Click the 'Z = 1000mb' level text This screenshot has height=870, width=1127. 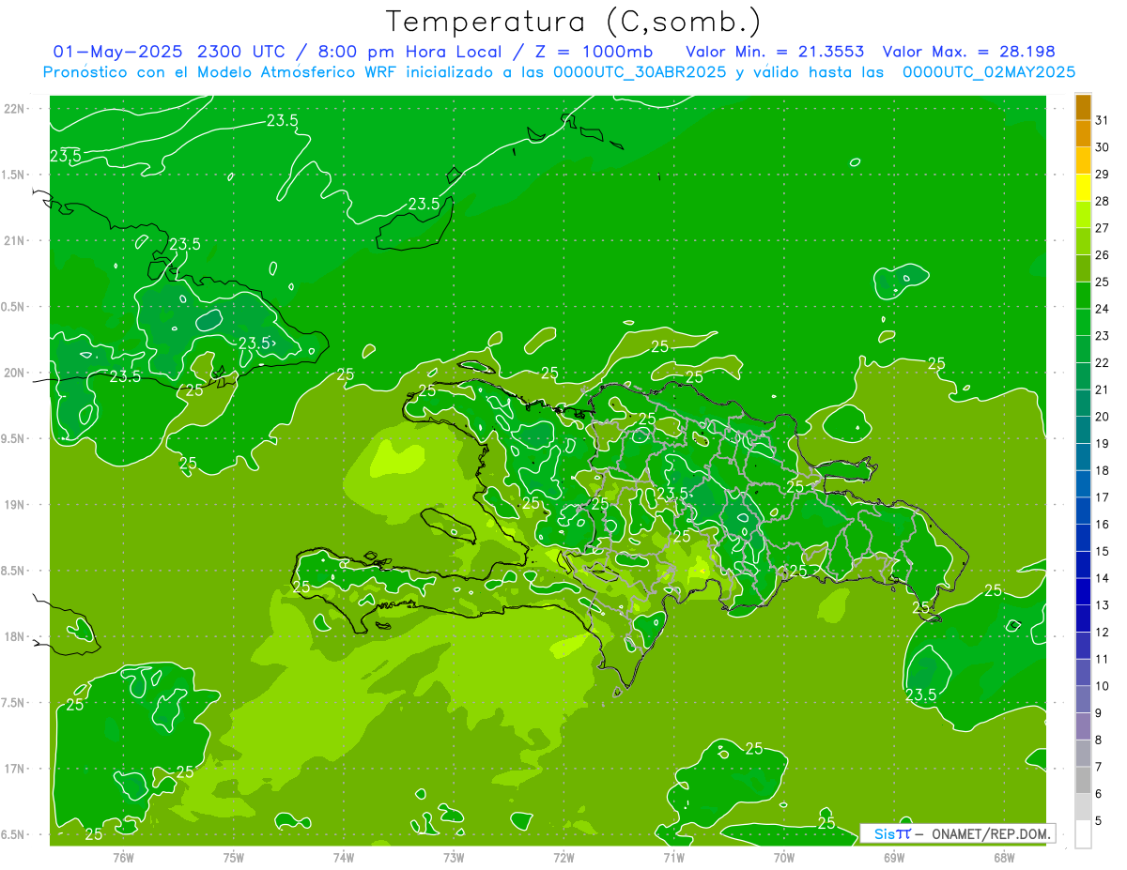tap(593, 52)
